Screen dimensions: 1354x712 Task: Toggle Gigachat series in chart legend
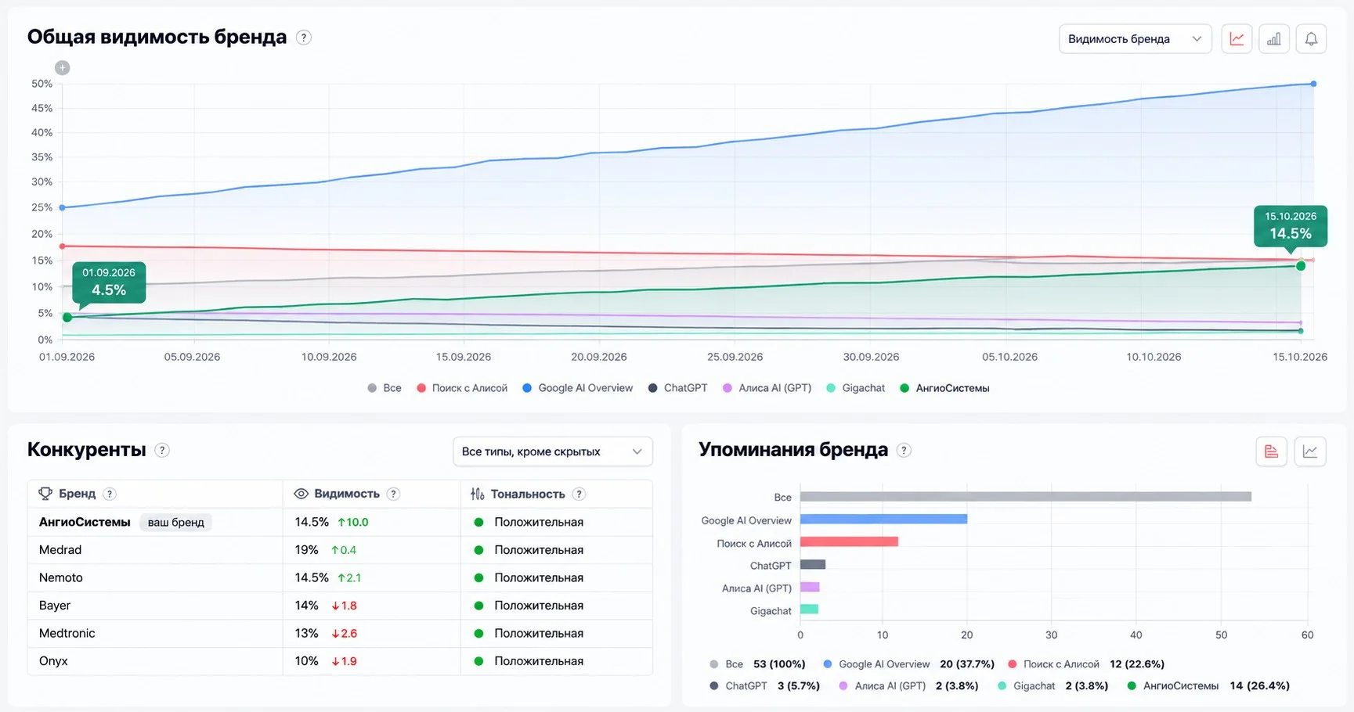[856, 388]
